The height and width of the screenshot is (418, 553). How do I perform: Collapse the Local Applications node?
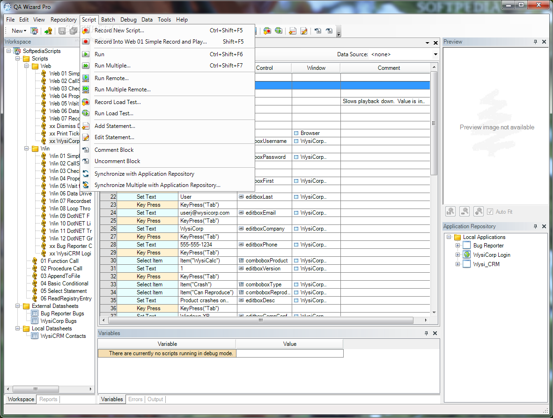point(449,237)
